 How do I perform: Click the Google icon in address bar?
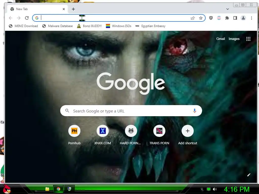pyautogui.click(x=37, y=18)
